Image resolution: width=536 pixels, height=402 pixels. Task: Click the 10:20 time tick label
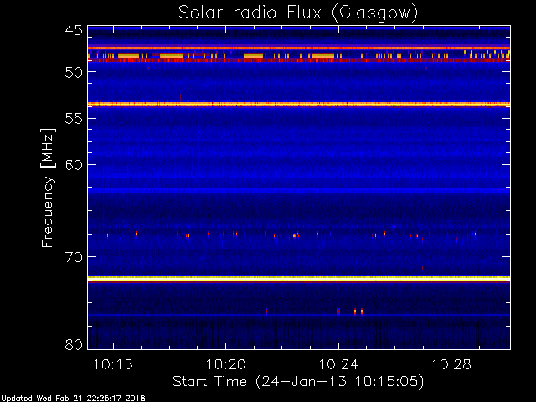click(x=225, y=364)
